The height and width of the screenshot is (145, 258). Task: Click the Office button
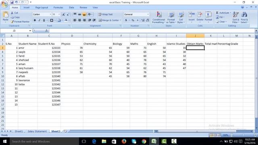point(4,4)
